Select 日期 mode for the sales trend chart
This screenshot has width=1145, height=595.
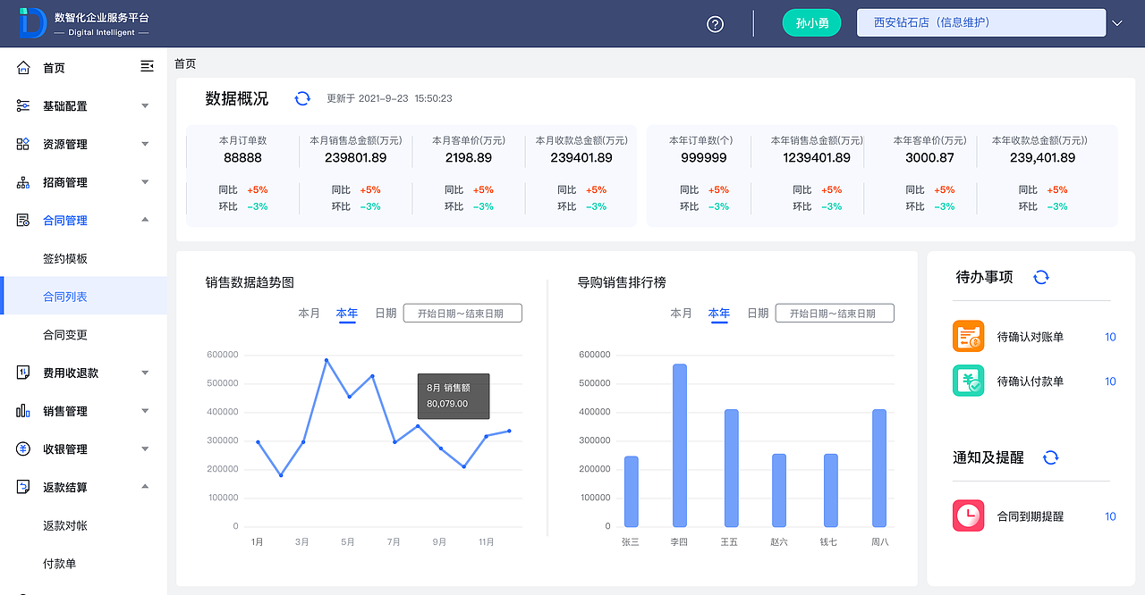pyautogui.click(x=386, y=314)
